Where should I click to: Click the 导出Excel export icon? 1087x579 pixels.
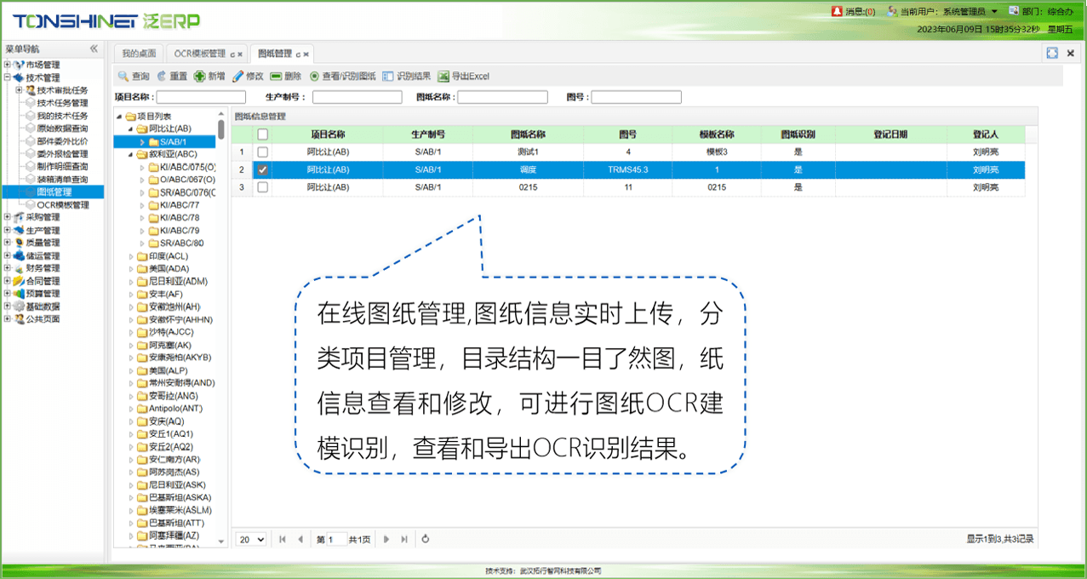tap(443, 77)
